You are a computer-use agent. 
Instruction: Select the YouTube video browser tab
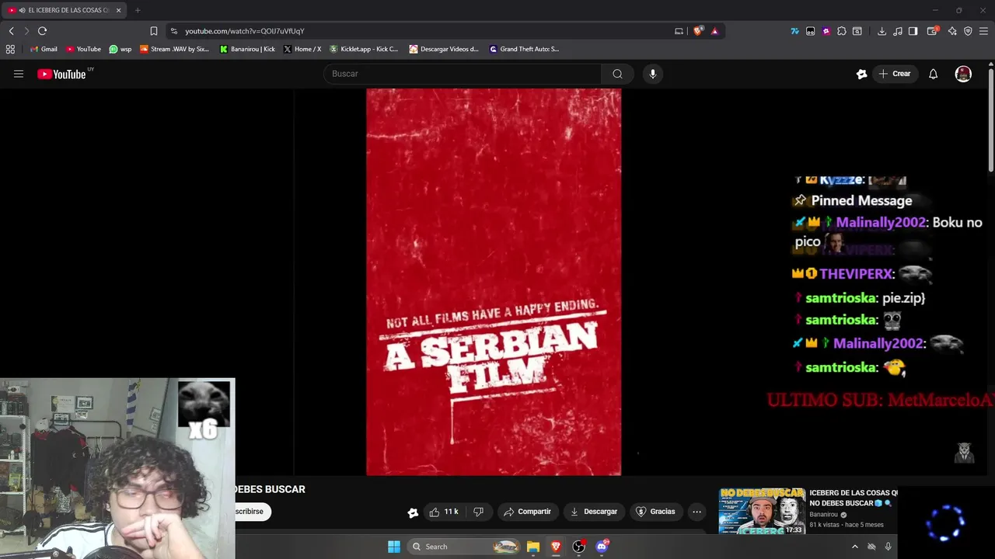point(64,10)
